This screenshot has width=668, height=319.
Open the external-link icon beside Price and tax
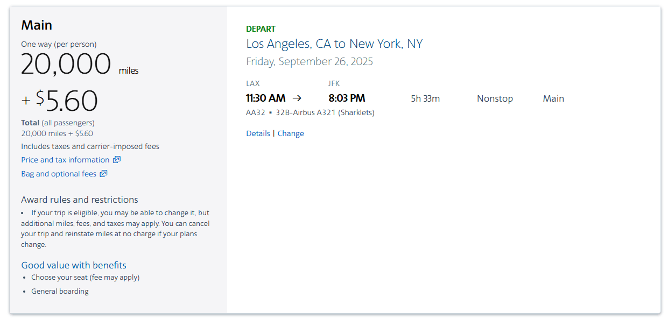pyautogui.click(x=117, y=160)
